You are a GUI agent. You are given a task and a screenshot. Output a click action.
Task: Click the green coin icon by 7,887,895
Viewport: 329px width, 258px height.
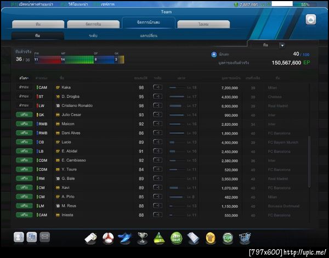(x=236, y=4)
